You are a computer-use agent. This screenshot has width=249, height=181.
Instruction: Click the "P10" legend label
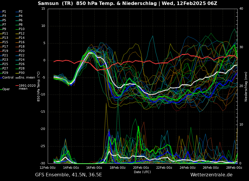coord(22,29)
